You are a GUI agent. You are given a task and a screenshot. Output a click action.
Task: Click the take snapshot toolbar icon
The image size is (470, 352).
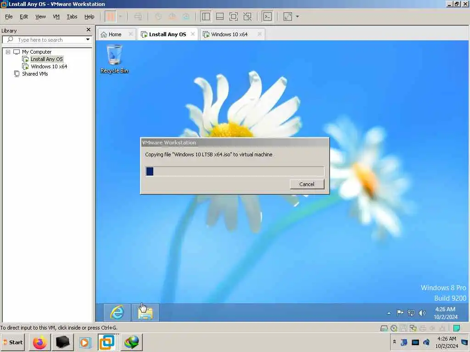click(158, 16)
